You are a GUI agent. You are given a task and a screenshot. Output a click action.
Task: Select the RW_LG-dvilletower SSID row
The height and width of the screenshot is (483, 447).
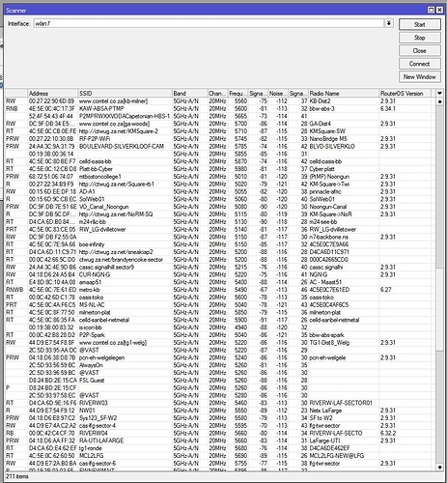tap(220, 229)
